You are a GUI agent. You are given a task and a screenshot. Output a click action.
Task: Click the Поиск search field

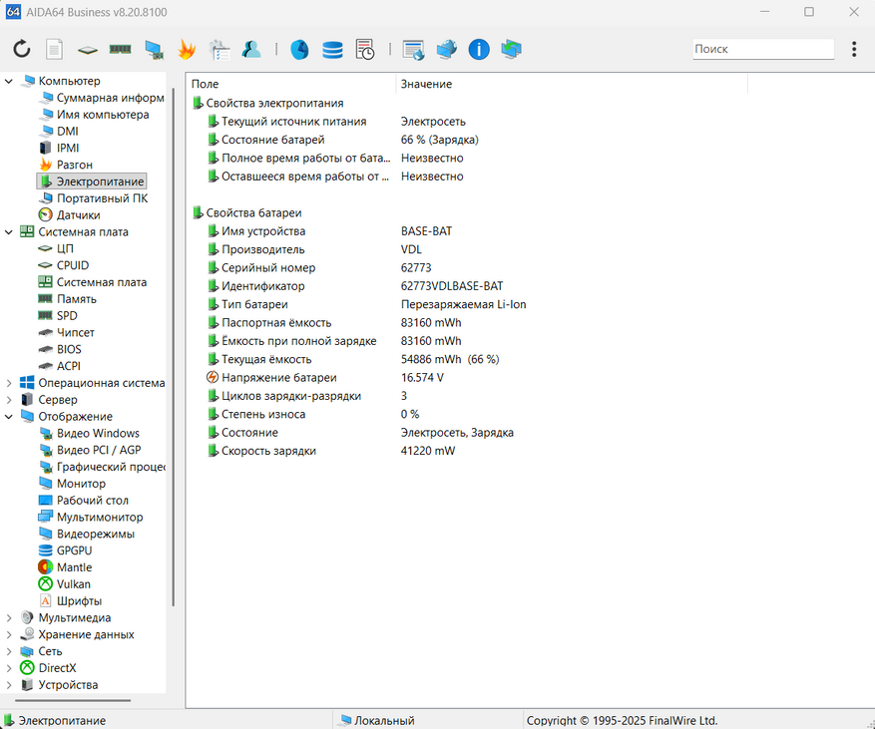pos(763,49)
